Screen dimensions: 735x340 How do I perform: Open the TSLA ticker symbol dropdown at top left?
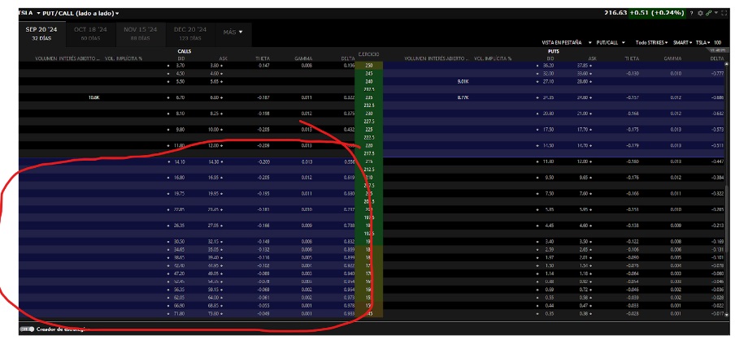click(x=27, y=14)
